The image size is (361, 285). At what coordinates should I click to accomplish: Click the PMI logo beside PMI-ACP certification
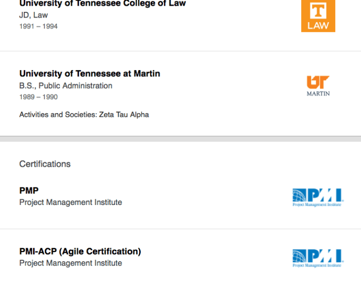click(317, 258)
